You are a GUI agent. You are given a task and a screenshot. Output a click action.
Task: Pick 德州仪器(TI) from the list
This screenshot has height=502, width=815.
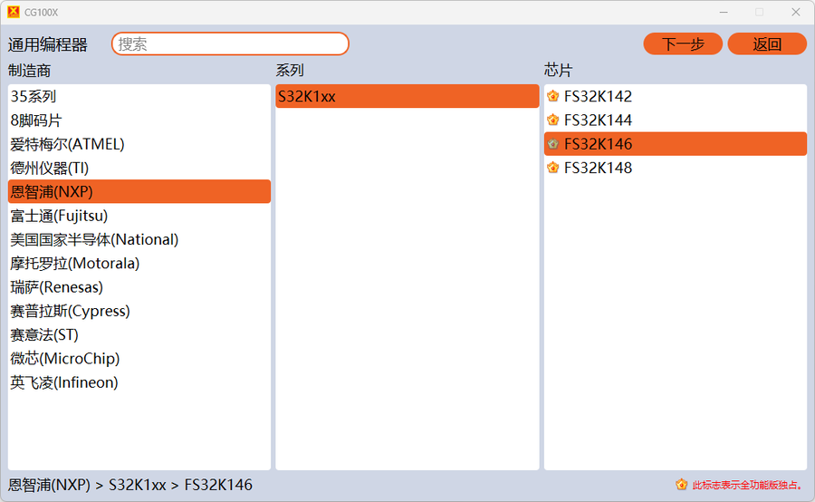[x=50, y=168]
